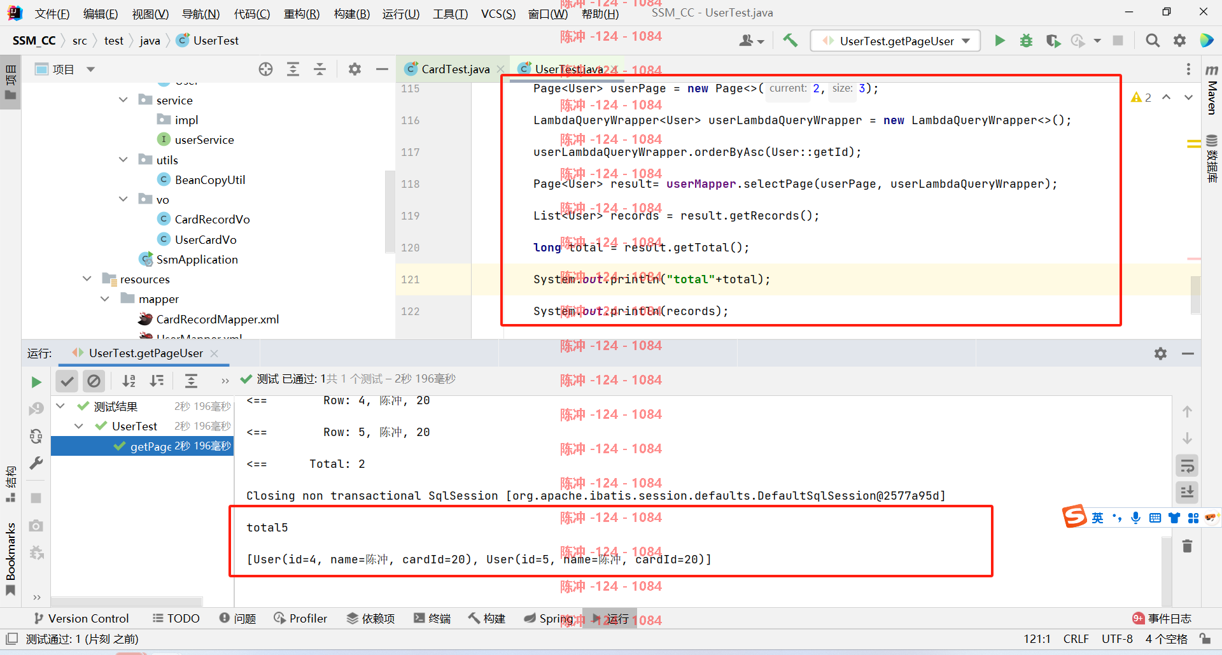Open TODO tool window

click(x=176, y=618)
